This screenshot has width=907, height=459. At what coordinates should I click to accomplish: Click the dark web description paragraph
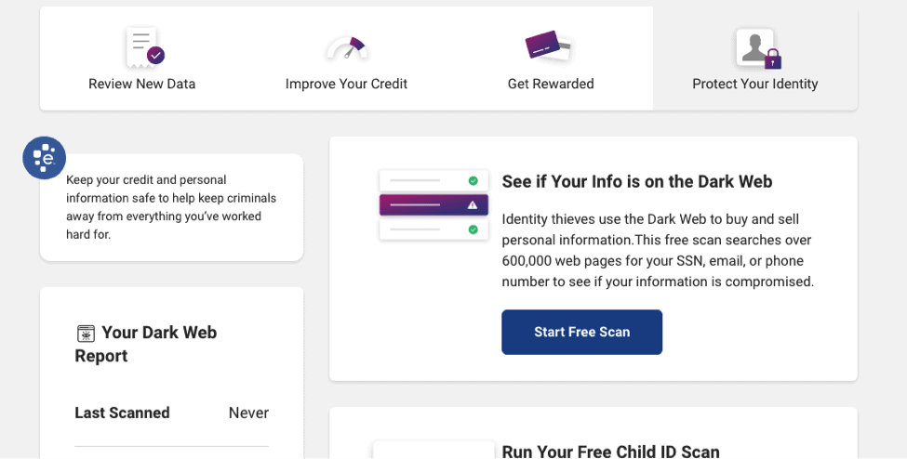tap(658, 250)
